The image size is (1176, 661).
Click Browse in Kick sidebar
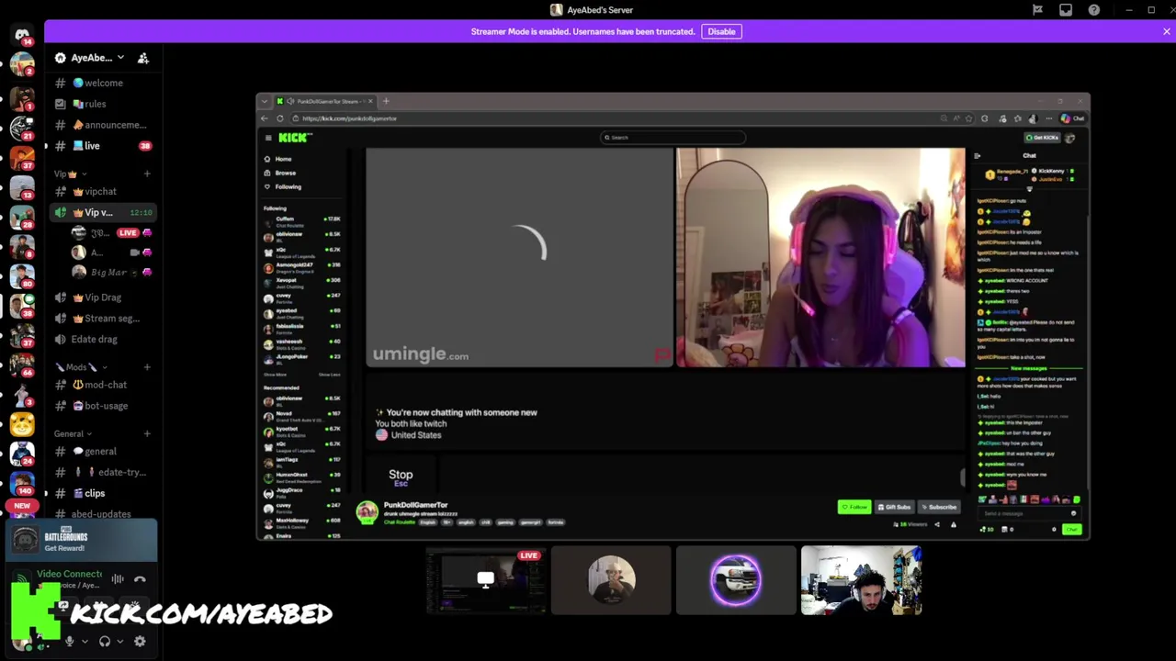(285, 173)
